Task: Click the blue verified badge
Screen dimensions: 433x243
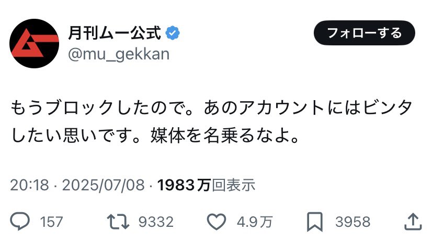Action: point(172,33)
